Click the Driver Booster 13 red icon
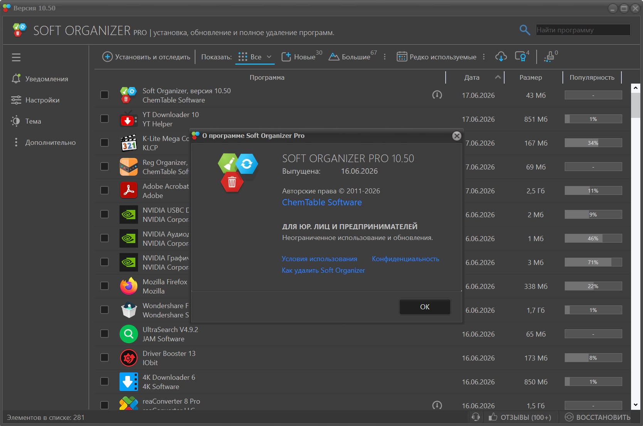This screenshot has width=643, height=426. 128,358
